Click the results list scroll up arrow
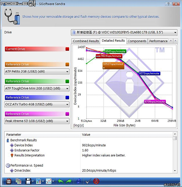This screenshot has width=182, height=187. [x=175, y=134]
